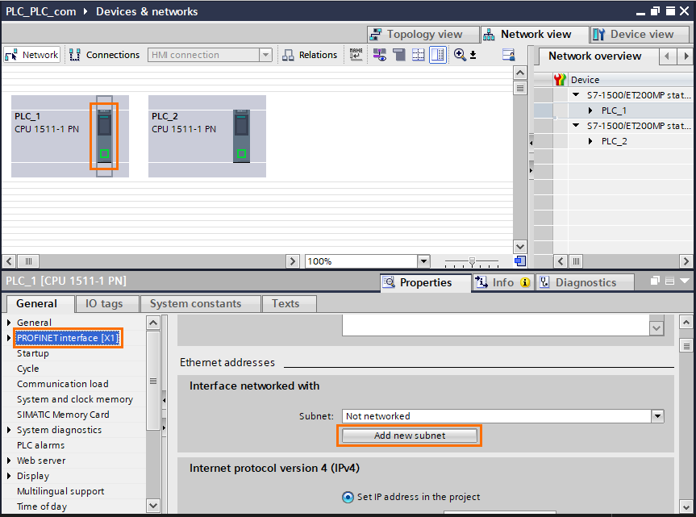Viewport: 696px width, 517px height.
Task: Click the Relations toolbar button
Action: [x=310, y=55]
